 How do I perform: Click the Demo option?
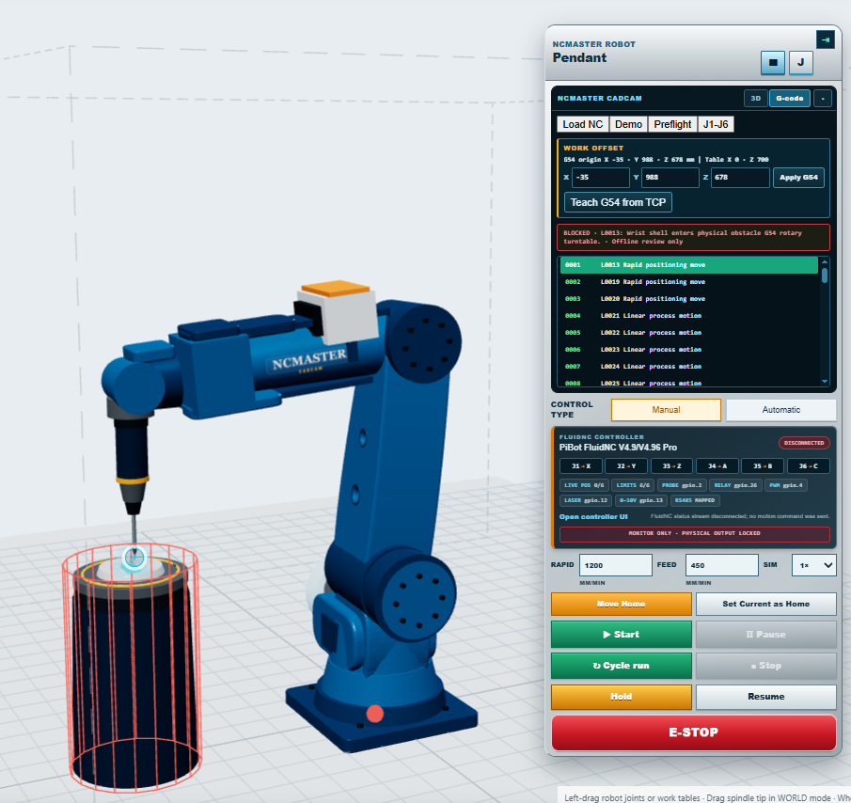tap(628, 124)
